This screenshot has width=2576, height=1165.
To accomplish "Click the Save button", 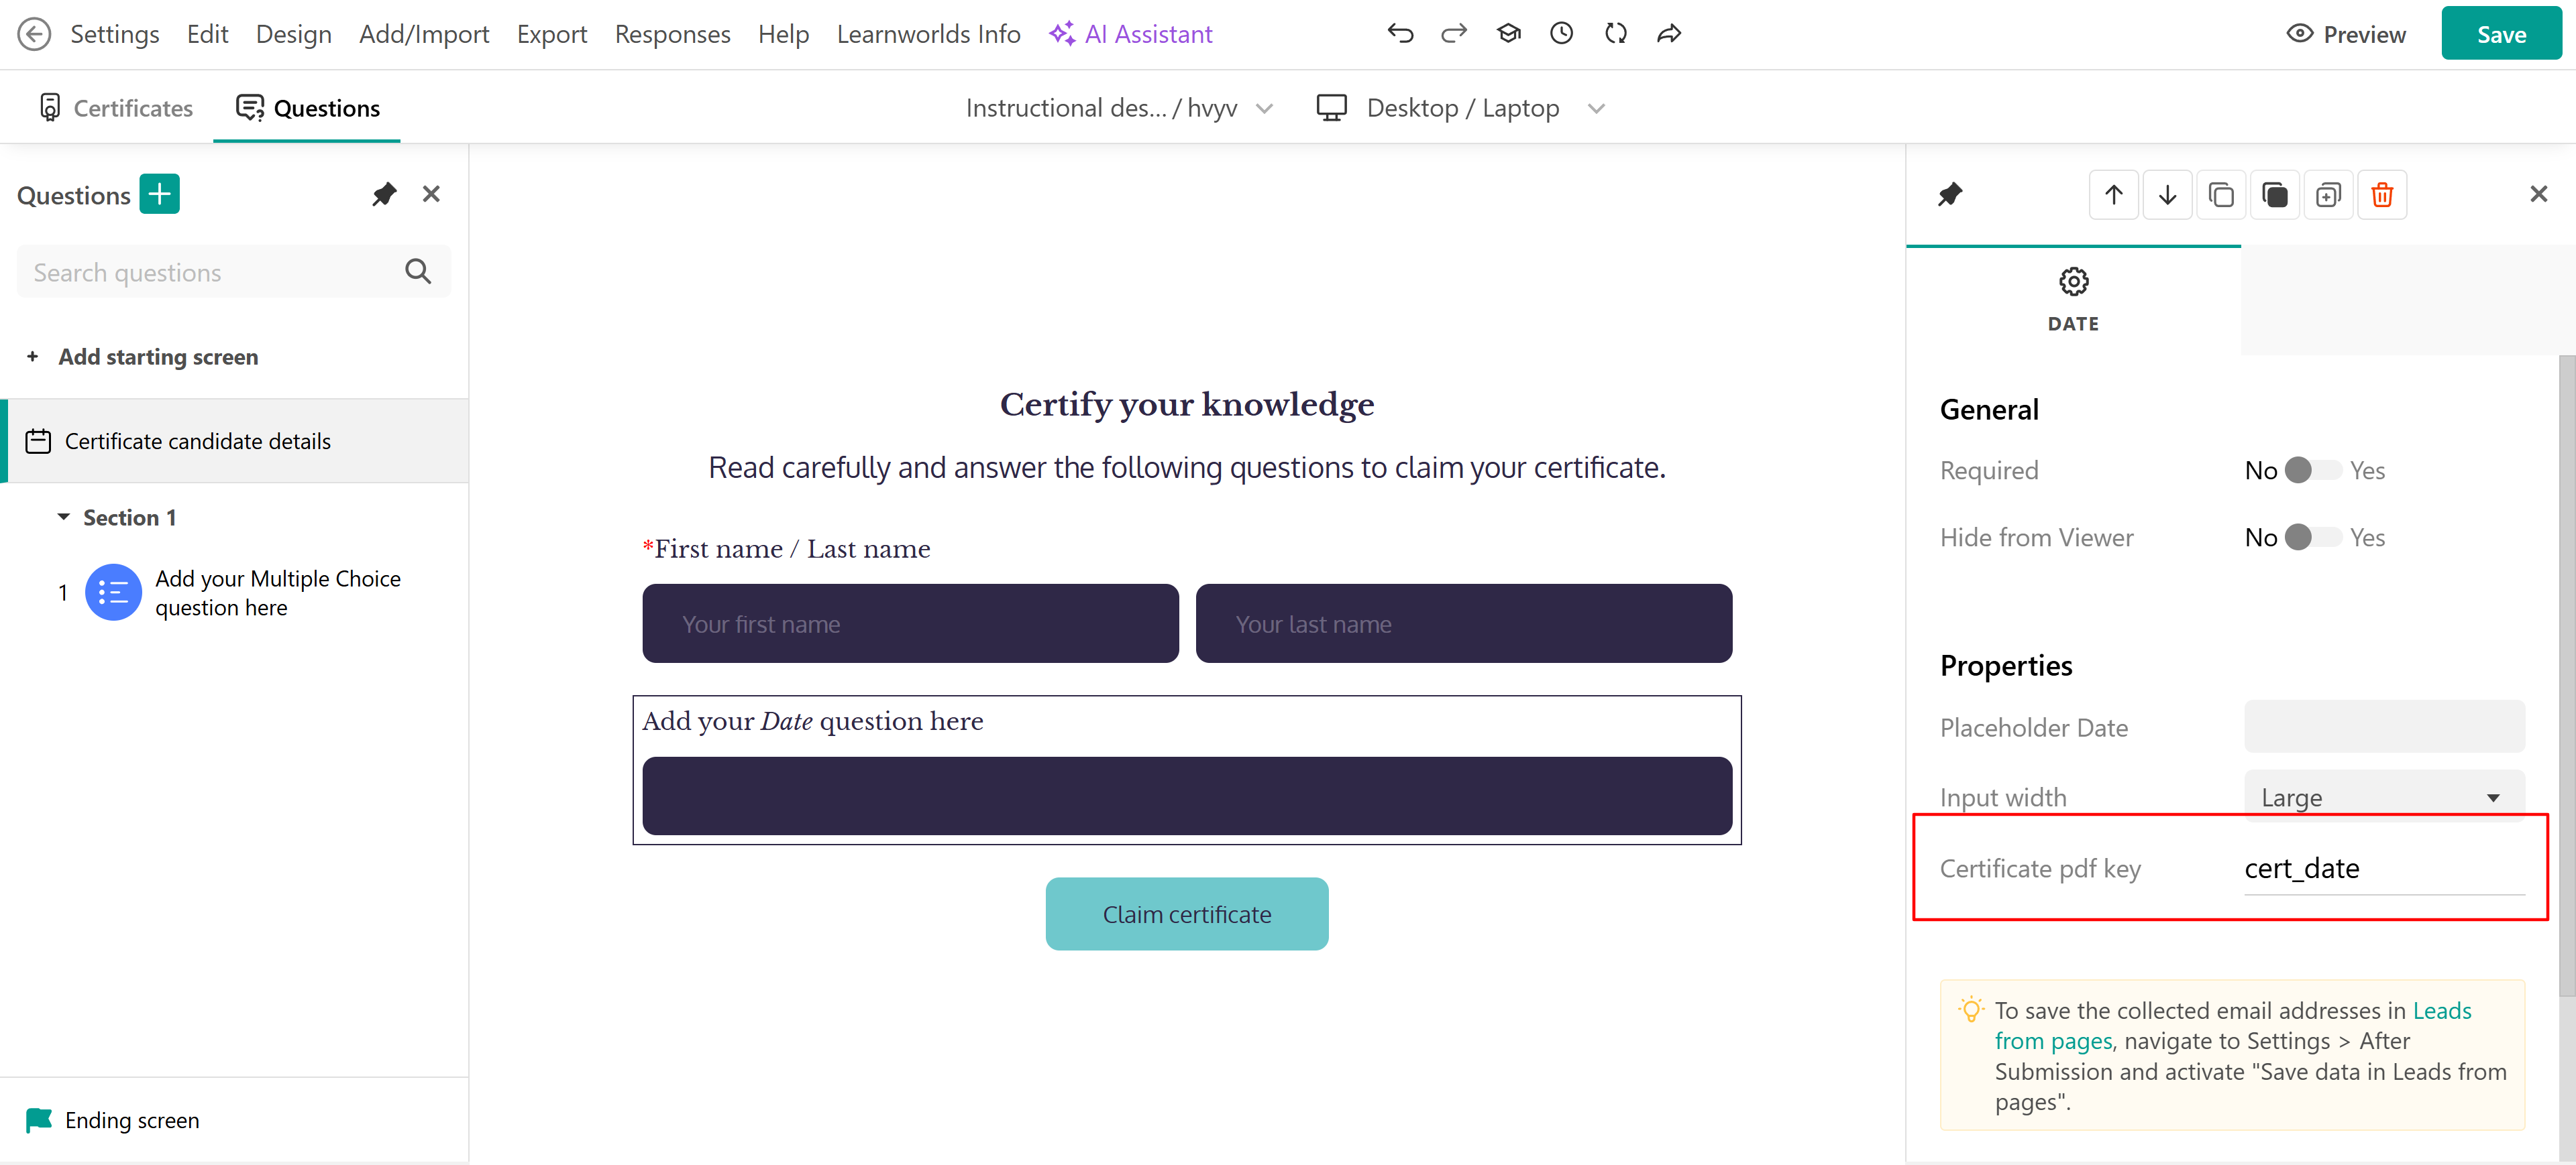I will pos(2500,34).
